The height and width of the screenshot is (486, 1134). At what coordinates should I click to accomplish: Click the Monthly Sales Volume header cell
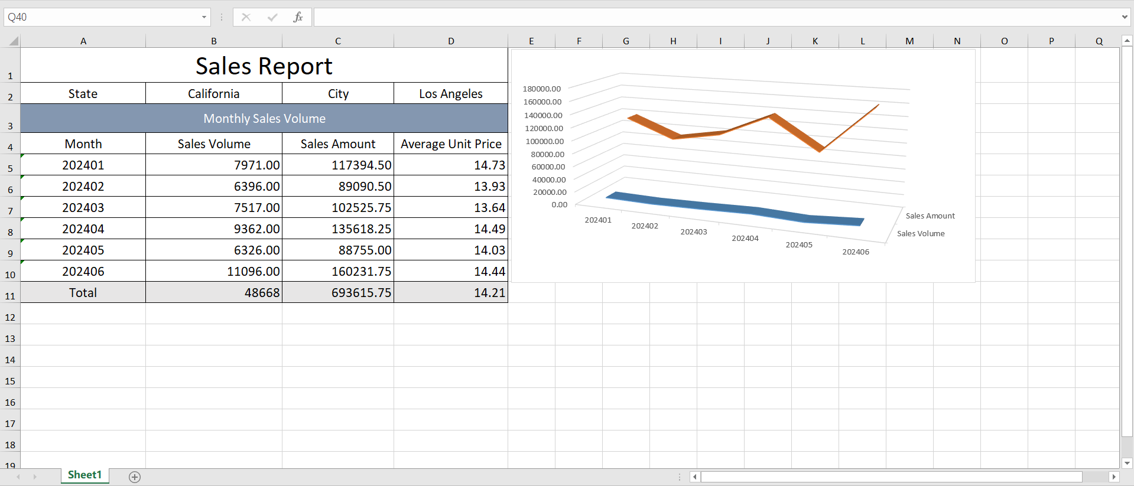(264, 118)
